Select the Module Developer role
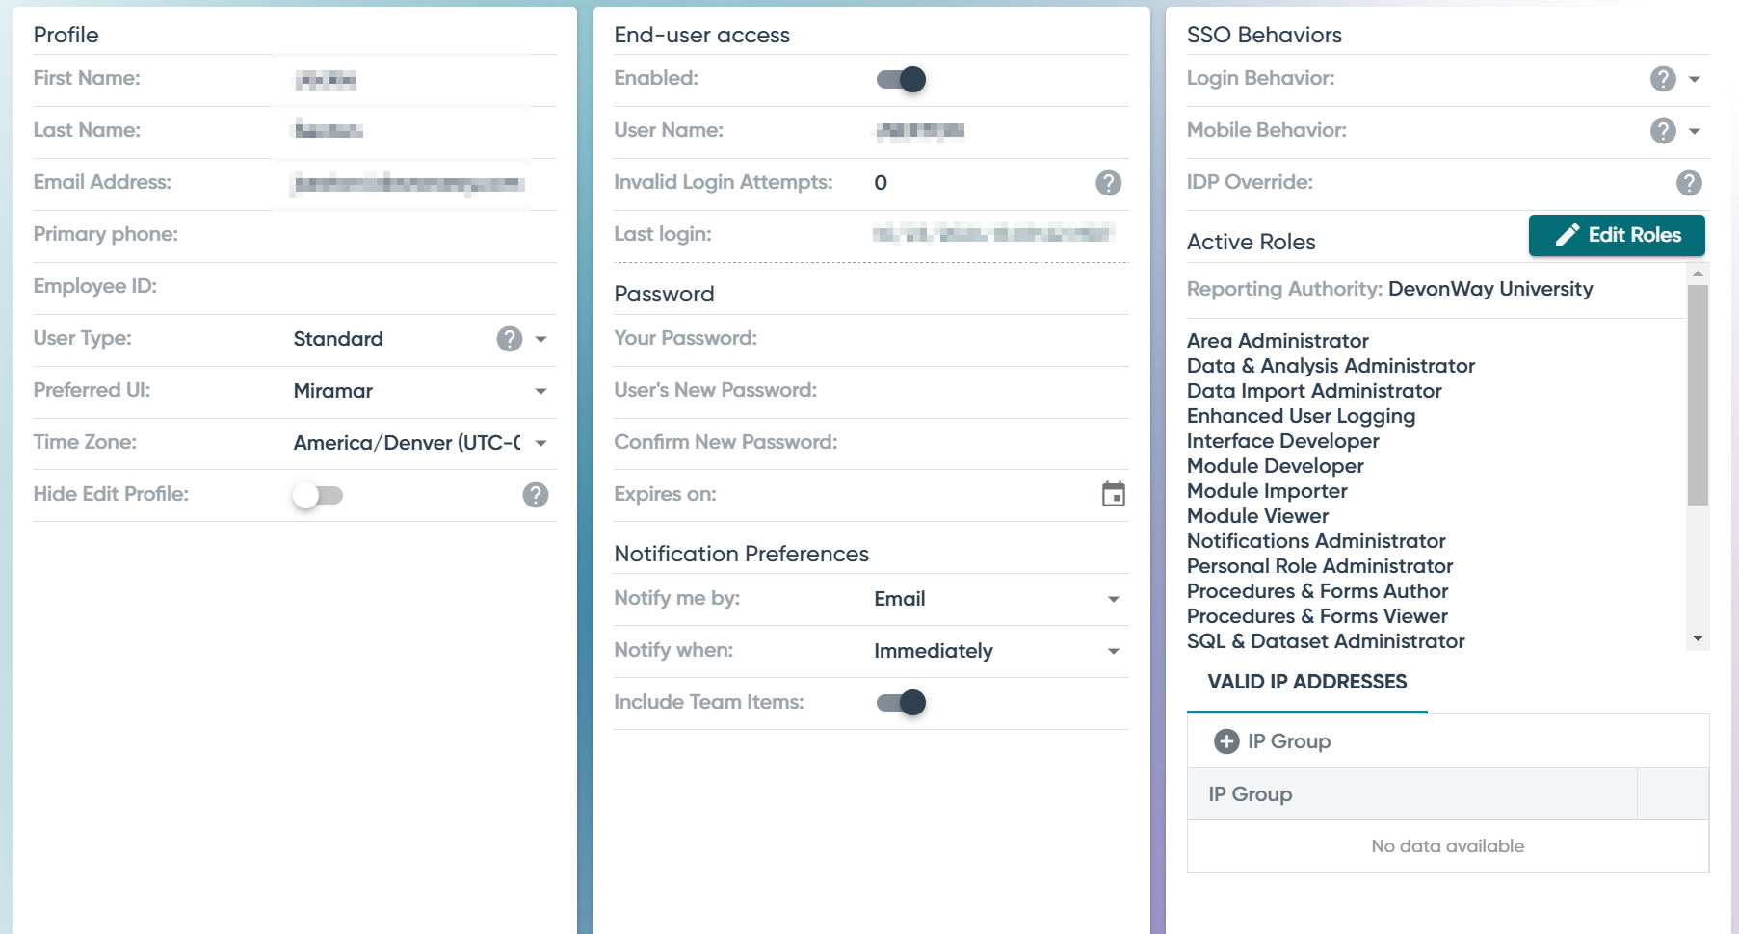Image resolution: width=1739 pixels, height=934 pixels. 1275,466
